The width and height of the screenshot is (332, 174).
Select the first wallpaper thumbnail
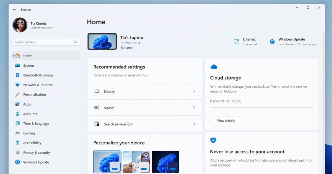[x=107, y=161]
